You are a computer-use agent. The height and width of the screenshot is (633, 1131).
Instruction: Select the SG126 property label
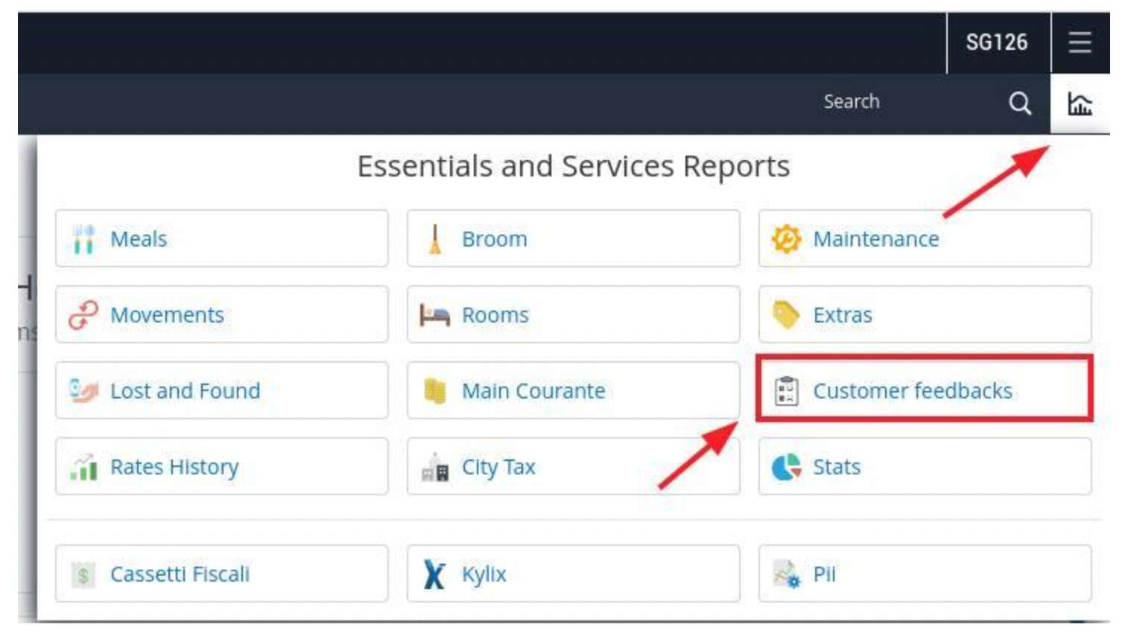tap(996, 42)
